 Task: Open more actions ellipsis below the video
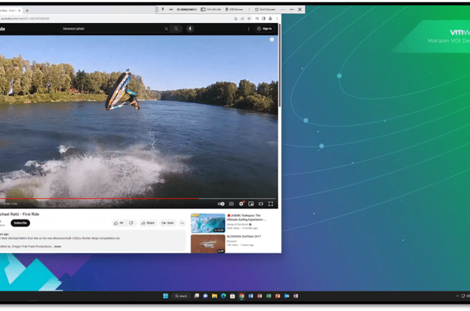click(182, 223)
